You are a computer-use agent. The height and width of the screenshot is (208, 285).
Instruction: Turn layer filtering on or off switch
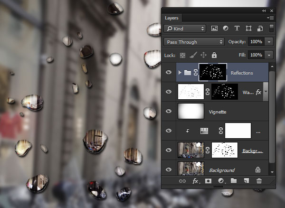[x=271, y=28]
